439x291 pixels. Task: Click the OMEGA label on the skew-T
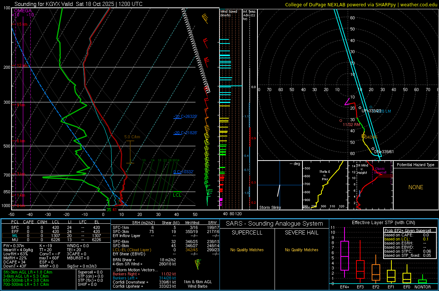(x=23, y=11)
